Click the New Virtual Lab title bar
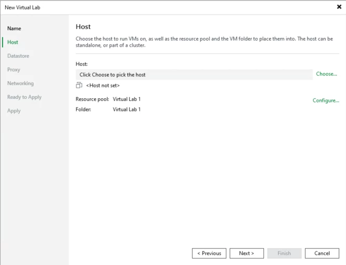This screenshot has height=265, width=346. (156, 7)
